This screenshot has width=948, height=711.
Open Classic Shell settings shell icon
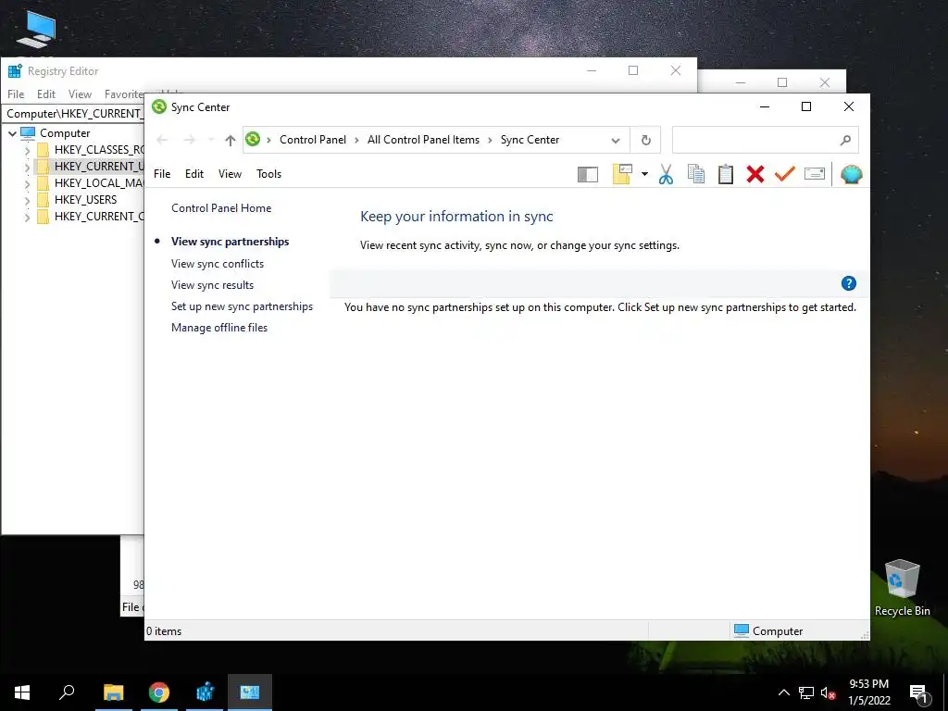click(852, 174)
